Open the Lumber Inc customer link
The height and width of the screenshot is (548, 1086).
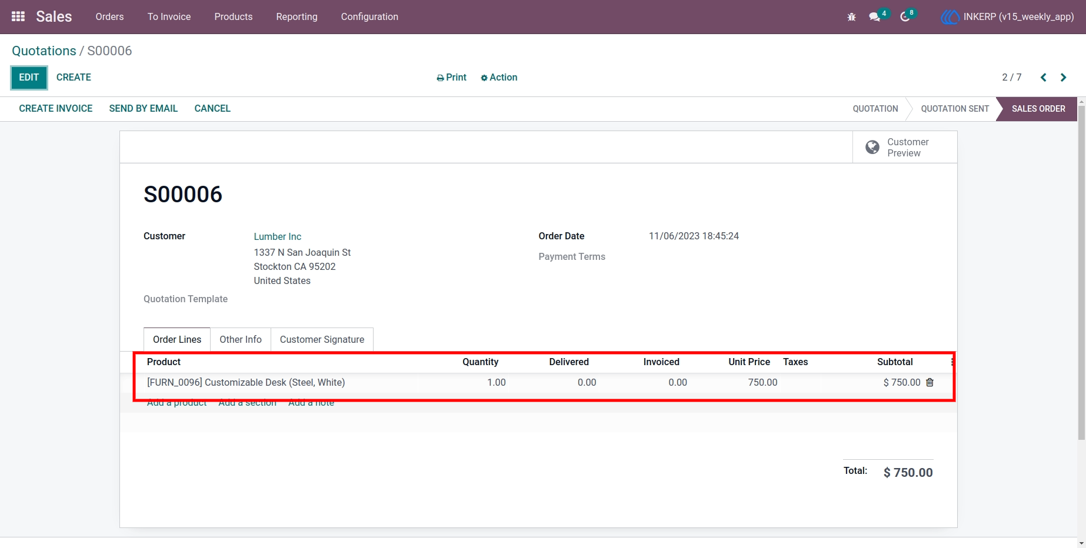pyautogui.click(x=277, y=236)
